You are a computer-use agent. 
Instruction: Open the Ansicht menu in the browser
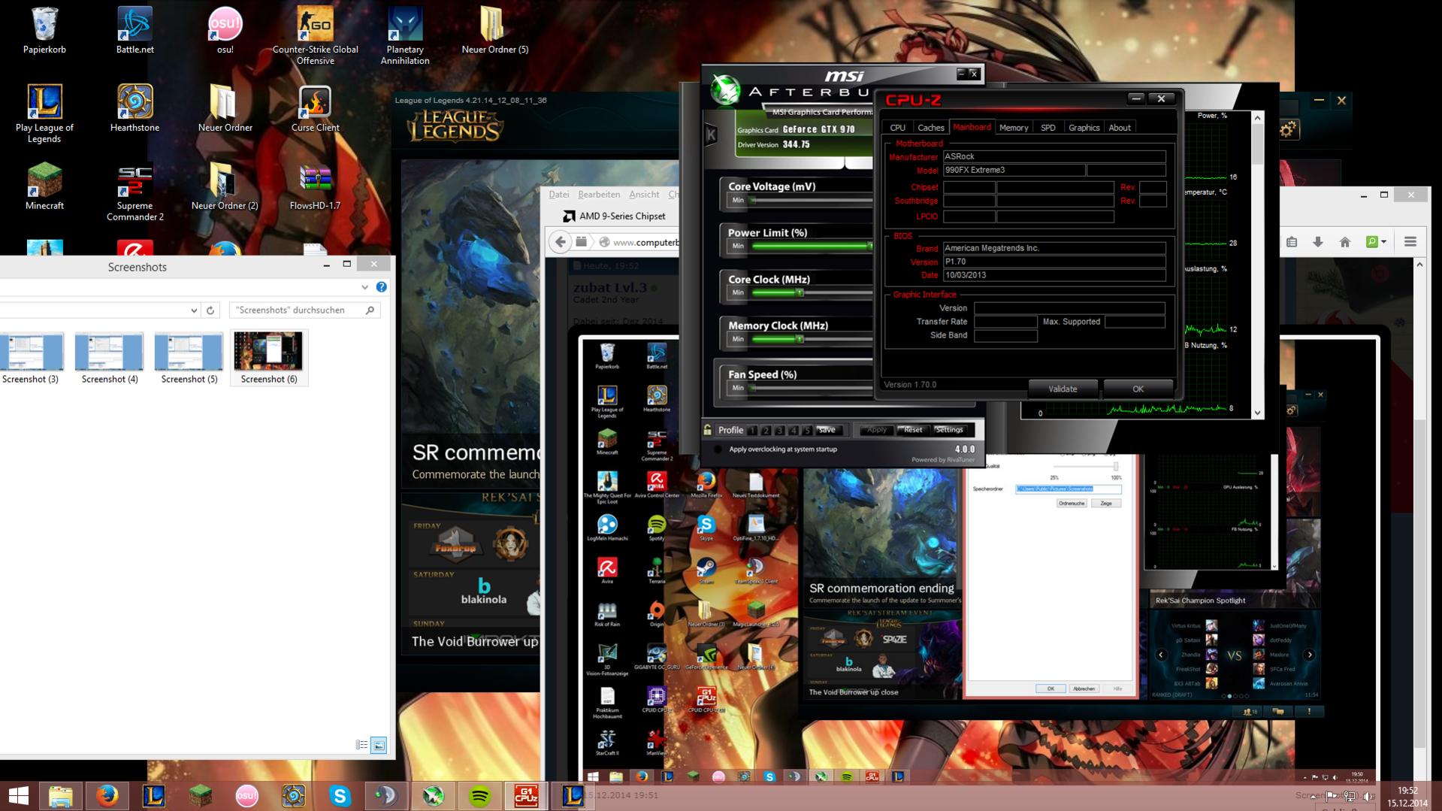pyautogui.click(x=644, y=194)
